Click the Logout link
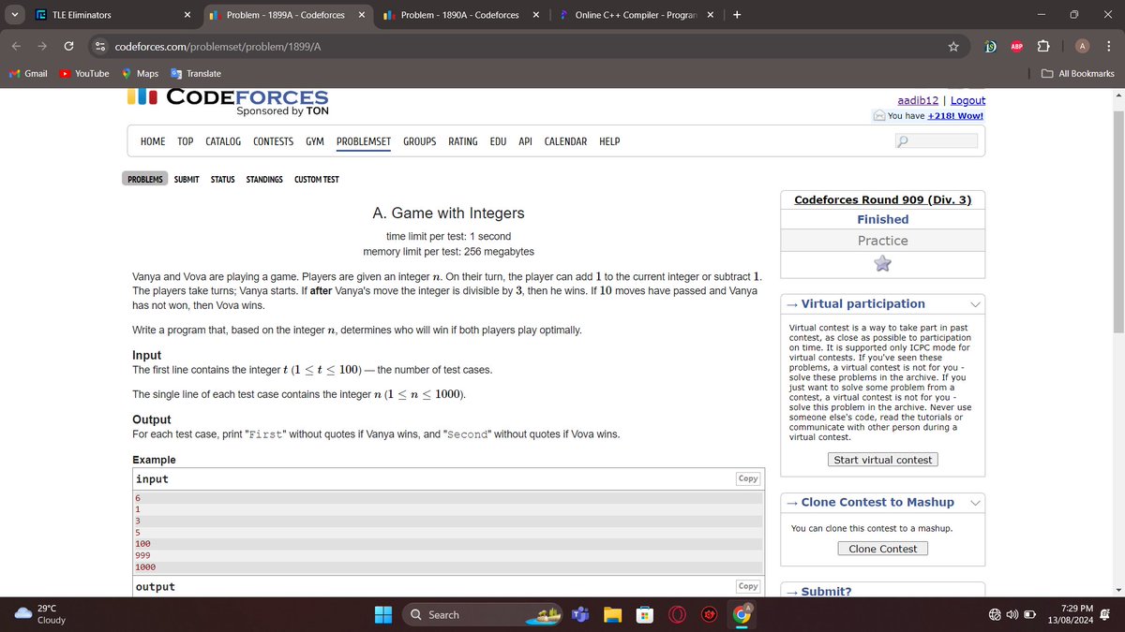The image size is (1125, 632). [x=967, y=100]
